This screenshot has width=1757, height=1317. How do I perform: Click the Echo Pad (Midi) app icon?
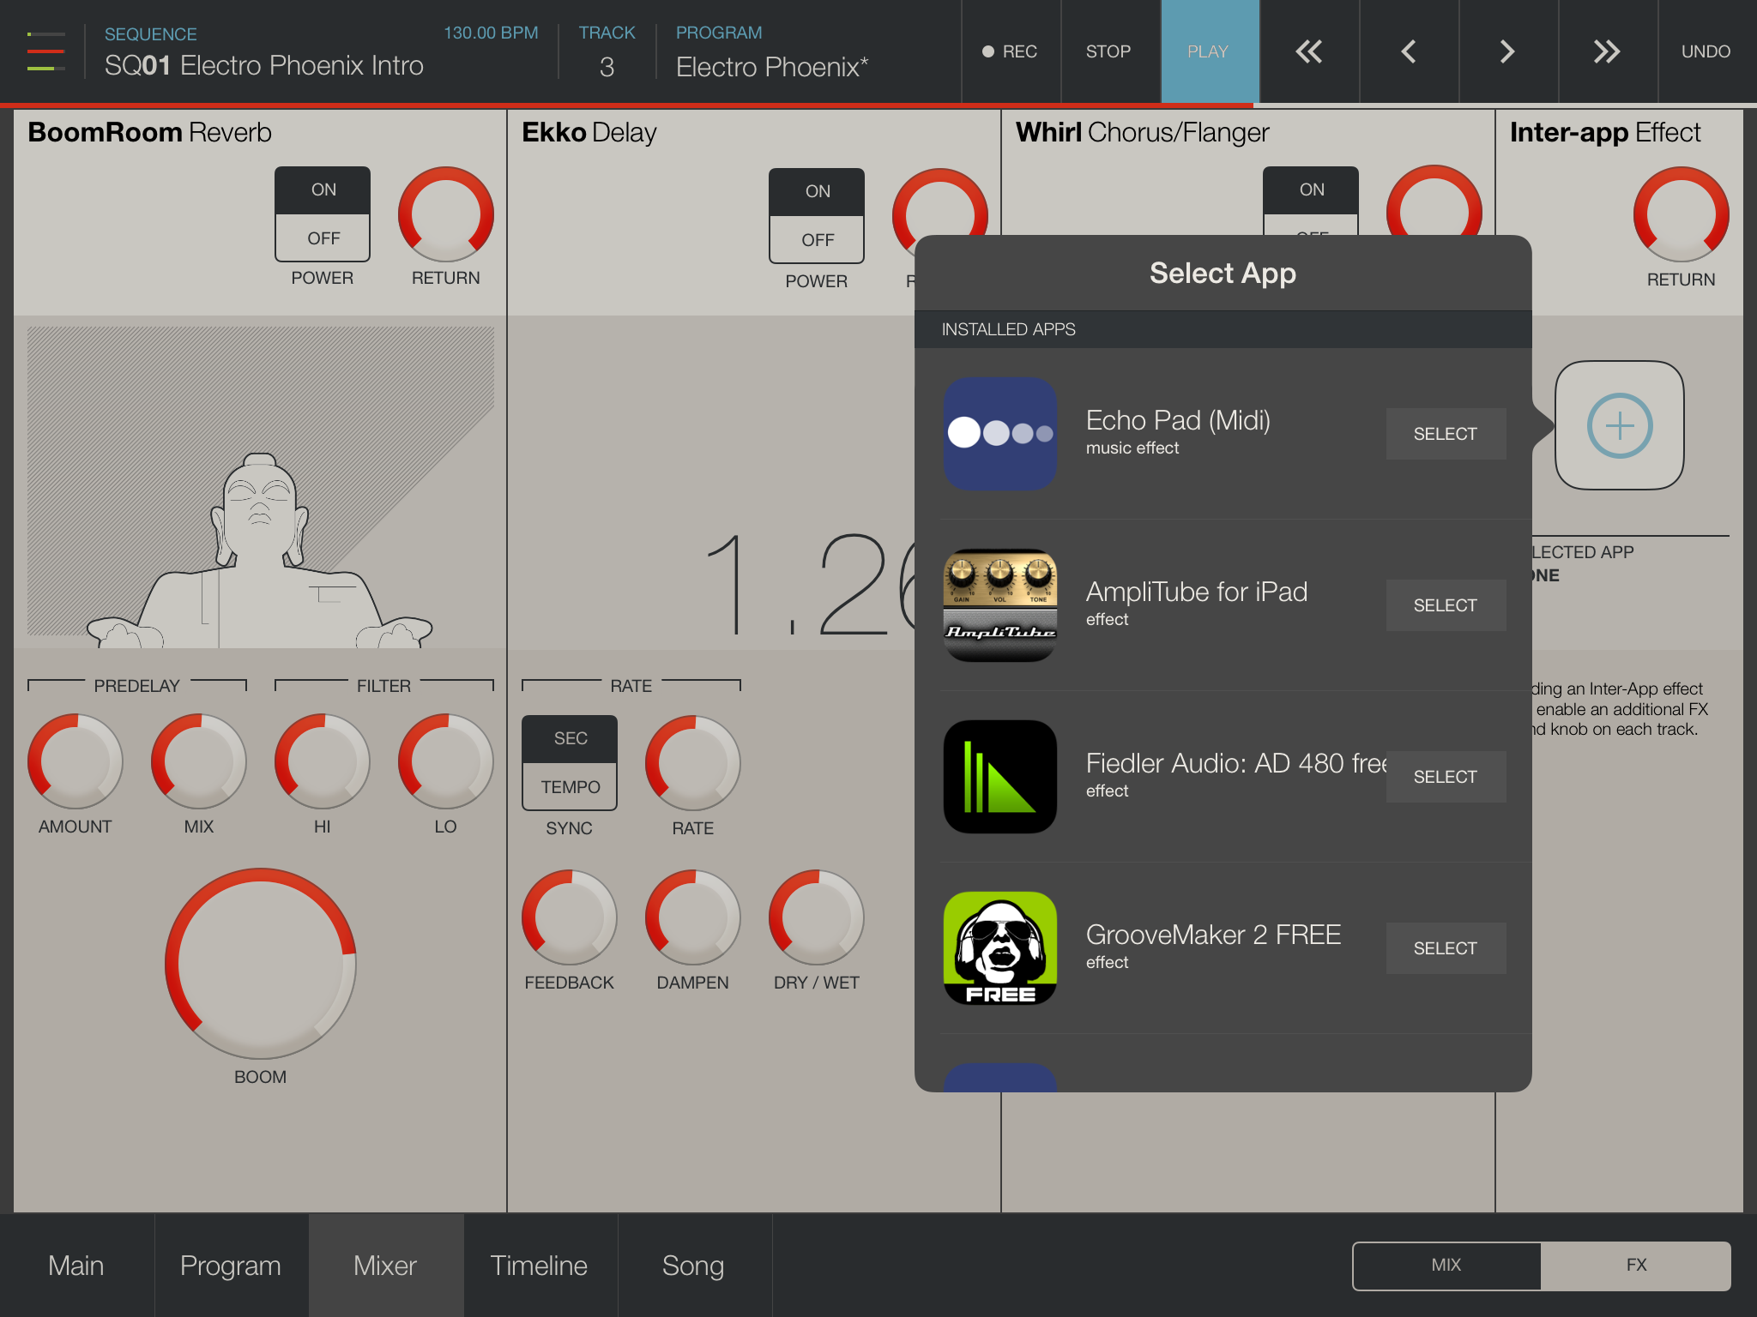tap(1000, 434)
